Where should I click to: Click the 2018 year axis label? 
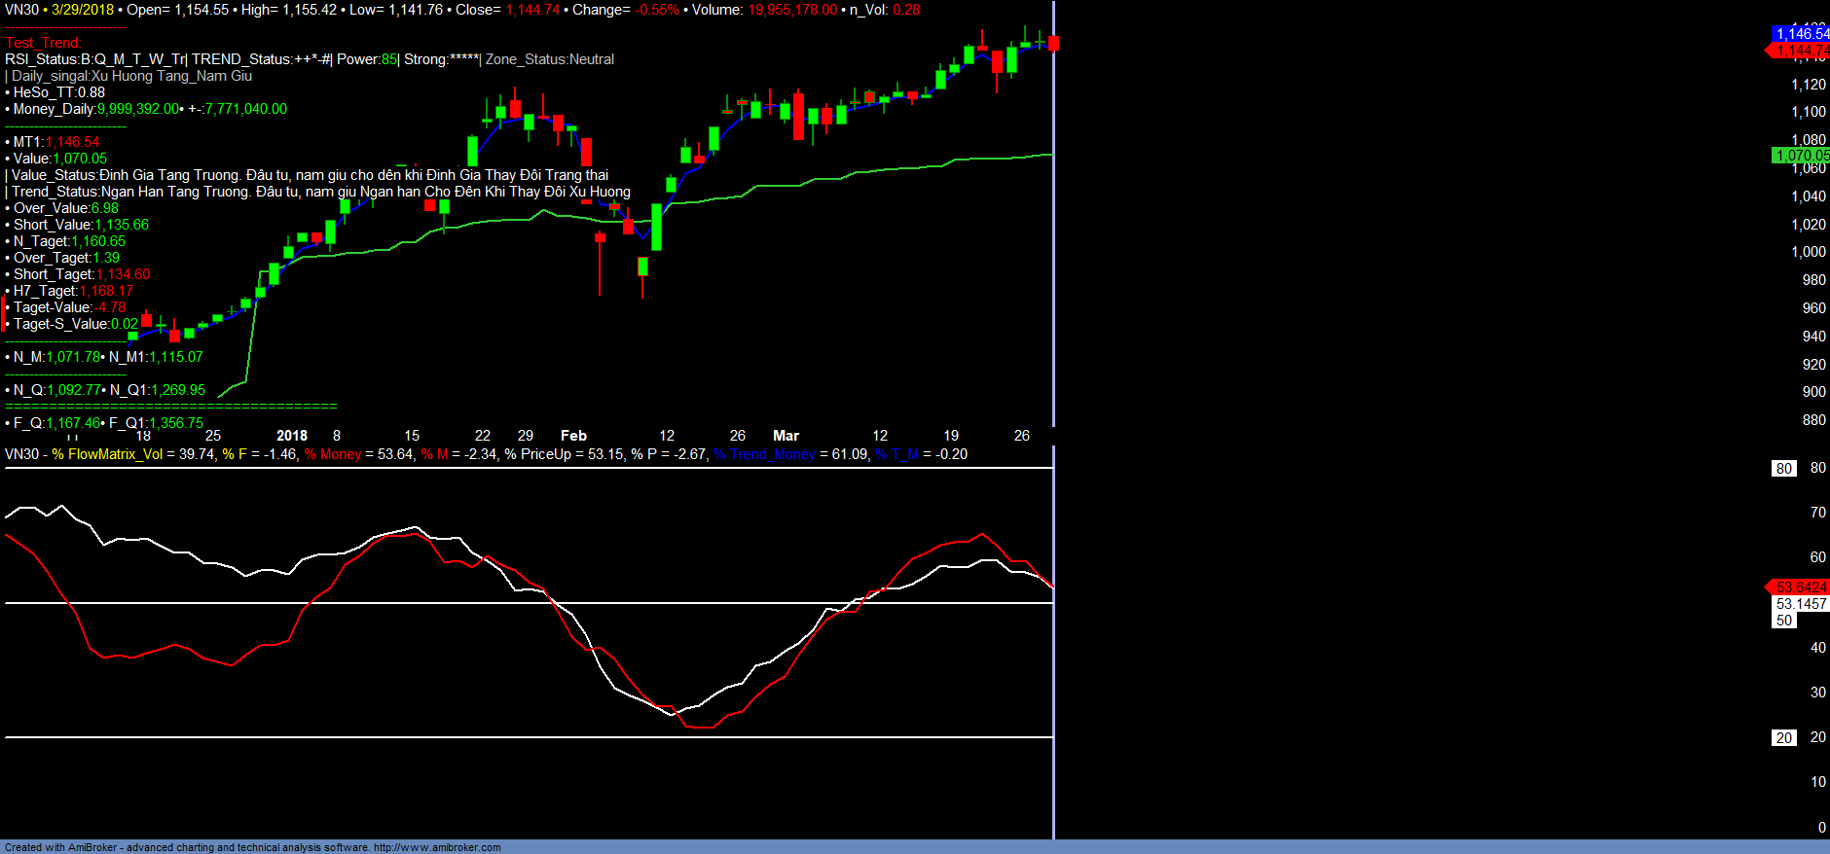[x=291, y=436]
